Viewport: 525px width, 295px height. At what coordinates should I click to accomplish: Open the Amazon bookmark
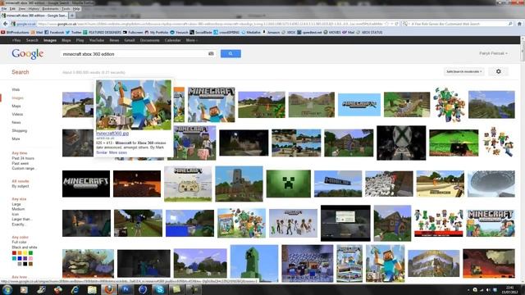coord(272,33)
